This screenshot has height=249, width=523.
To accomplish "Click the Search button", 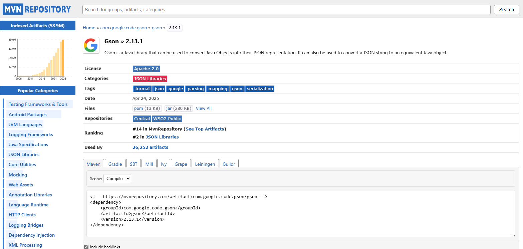I will tap(506, 10).
